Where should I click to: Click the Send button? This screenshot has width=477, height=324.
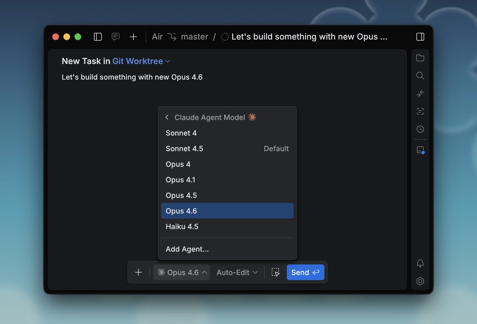tap(305, 272)
